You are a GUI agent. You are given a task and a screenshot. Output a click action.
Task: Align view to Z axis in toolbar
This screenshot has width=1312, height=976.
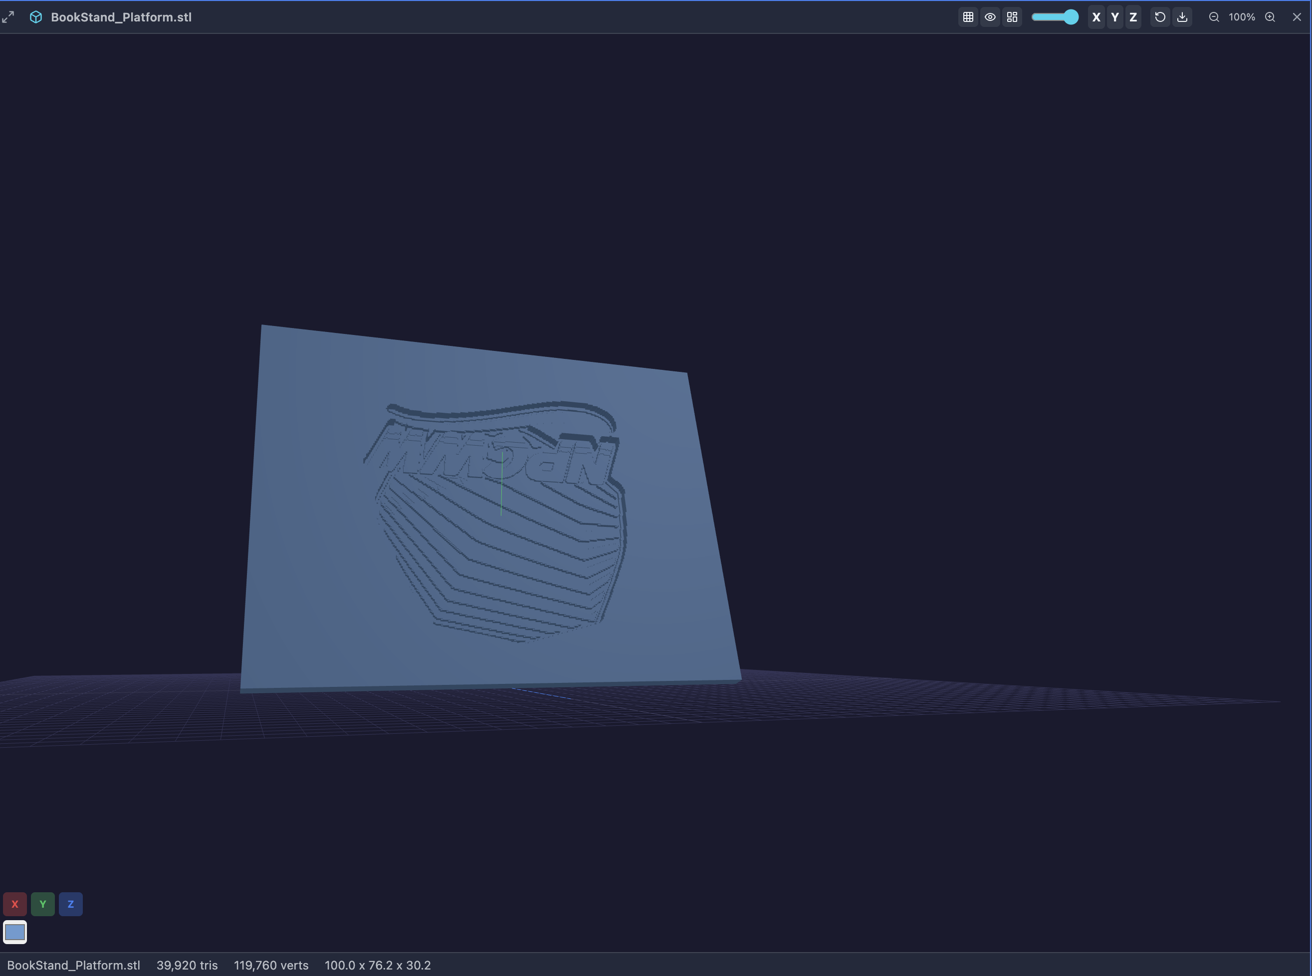coord(1133,17)
